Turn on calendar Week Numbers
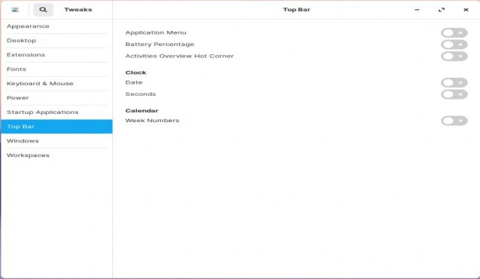480x279 pixels. (454, 121)
